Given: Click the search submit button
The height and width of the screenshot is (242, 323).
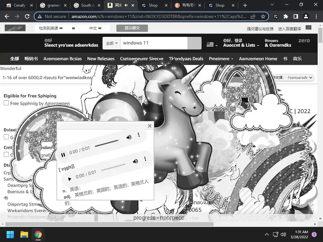Looking at the screenshot, I should tap(194, 43).
